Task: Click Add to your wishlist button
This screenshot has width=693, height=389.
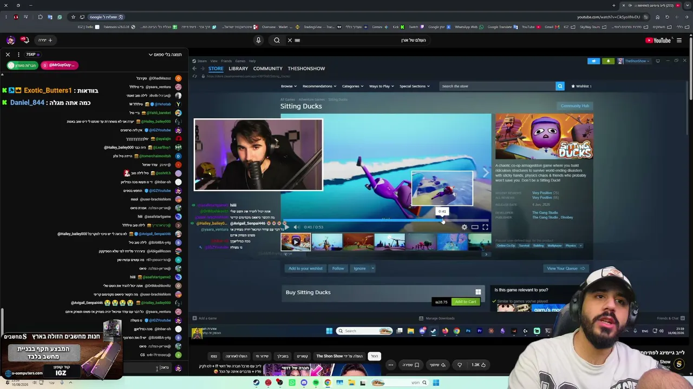Action: [305, 269]
